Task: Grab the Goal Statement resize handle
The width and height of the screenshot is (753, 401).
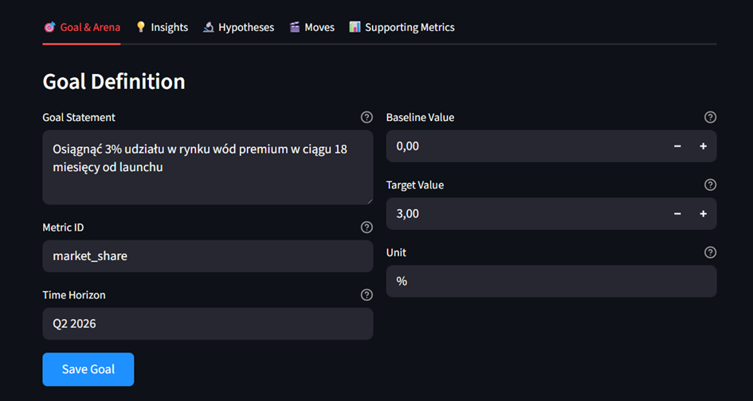Action: click(370, 201)
